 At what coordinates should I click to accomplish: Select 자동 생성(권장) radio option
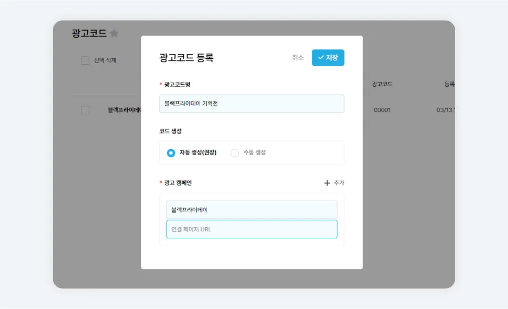(171, 153)
